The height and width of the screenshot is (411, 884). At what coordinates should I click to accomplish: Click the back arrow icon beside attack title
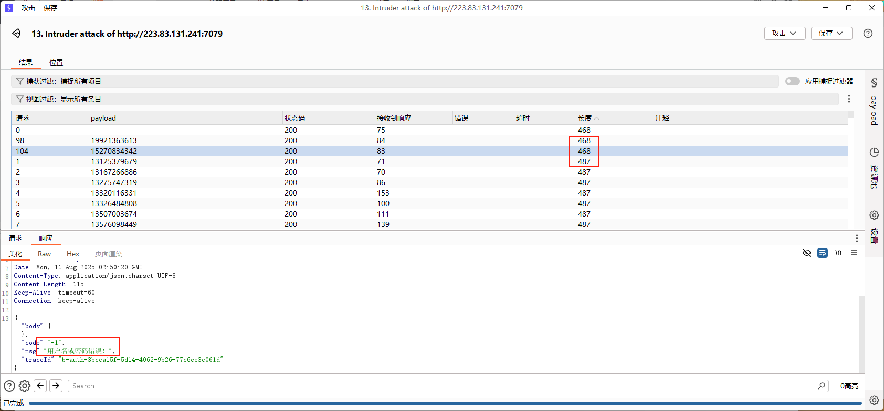16,34
